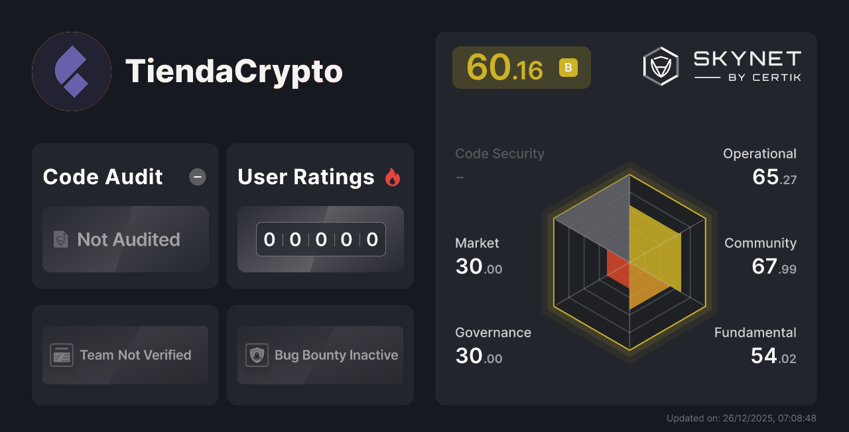Click the User Ratings counter showing 00000

pyautogui.click(x=320, y=239)
